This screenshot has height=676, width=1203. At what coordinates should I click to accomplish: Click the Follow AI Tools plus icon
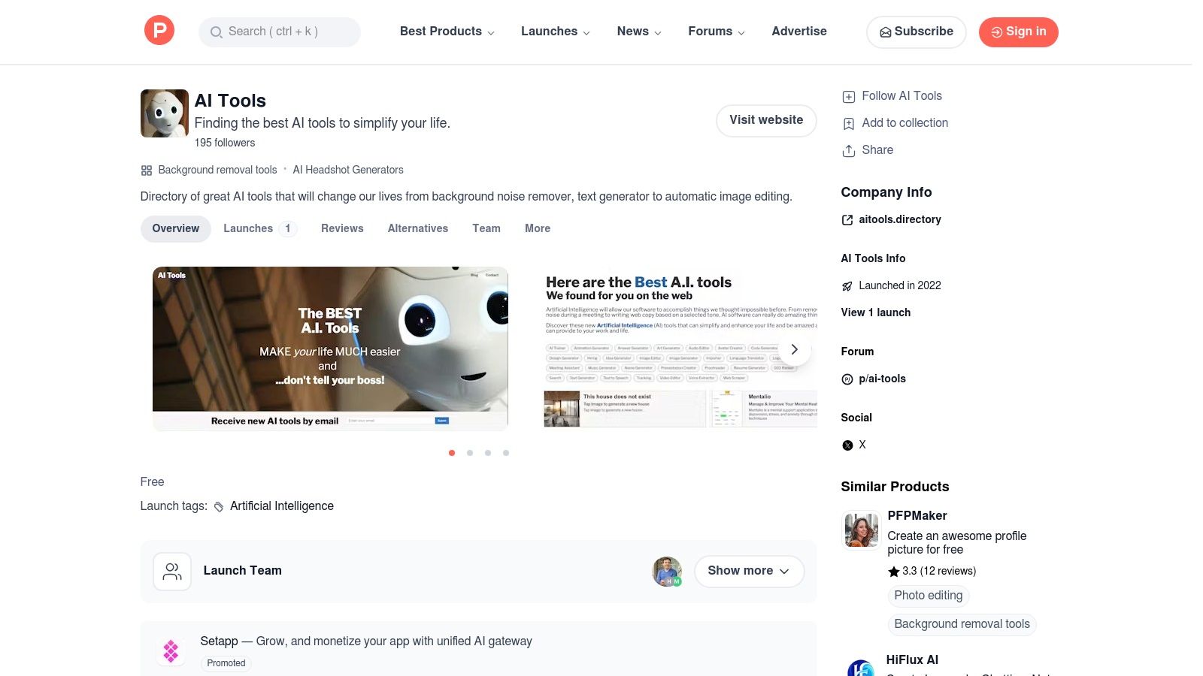tap(849, 96)
